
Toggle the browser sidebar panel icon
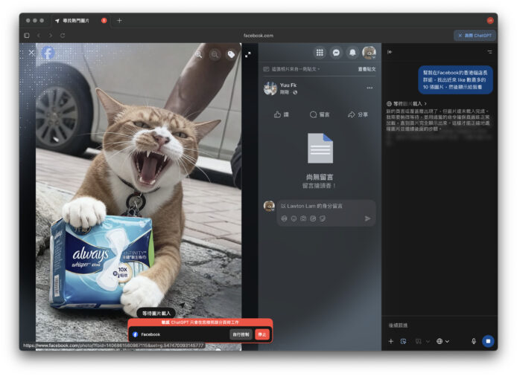point(27,35)
